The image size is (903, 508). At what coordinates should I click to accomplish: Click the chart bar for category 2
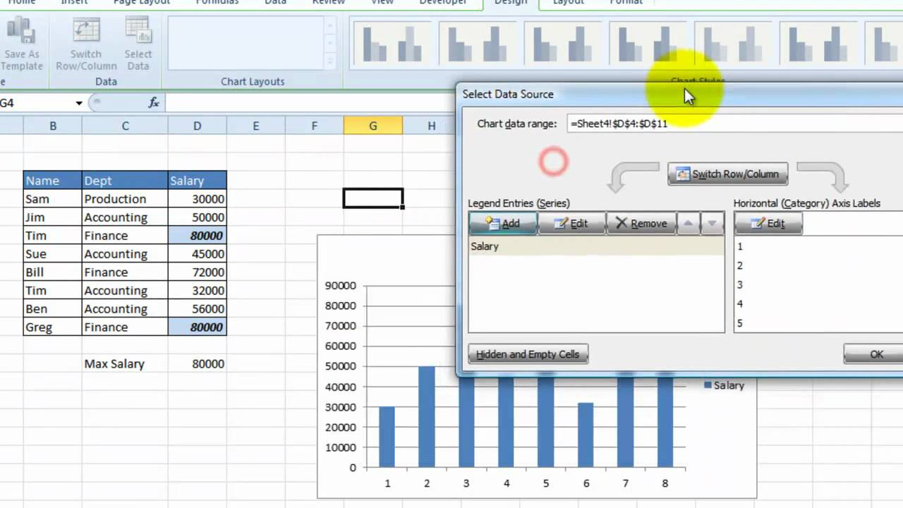(426, 417)
